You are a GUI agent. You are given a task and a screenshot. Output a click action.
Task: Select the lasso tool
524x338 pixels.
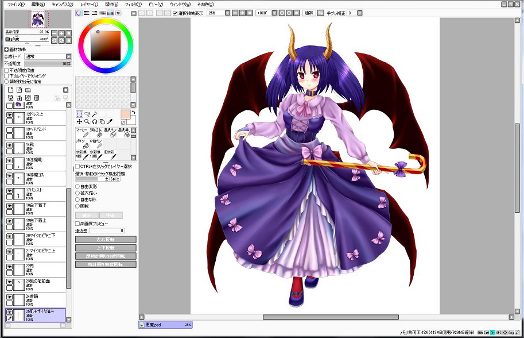pos(87,114)
